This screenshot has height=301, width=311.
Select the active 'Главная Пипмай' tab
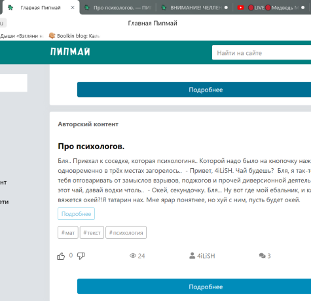(x=41, y=8)
